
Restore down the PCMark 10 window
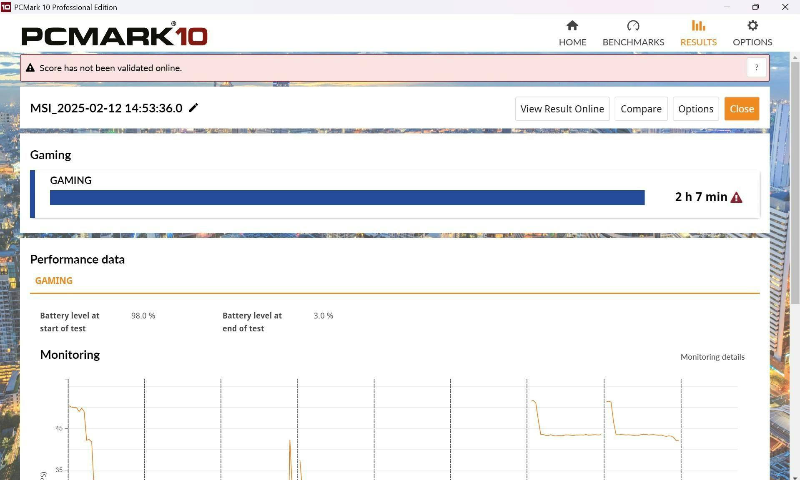(755, 7)
